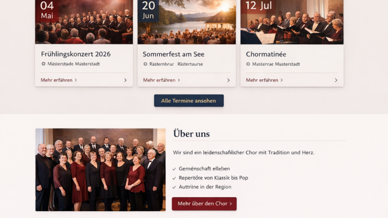Click checkmark beside Gemeinschaft erleben
The height and width of the screenshot is (218, 388).
(174, 169)
